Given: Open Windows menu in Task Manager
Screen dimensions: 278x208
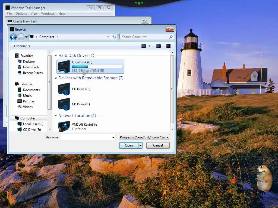Looking at the screenshot, I should click(x=48, y=14).
